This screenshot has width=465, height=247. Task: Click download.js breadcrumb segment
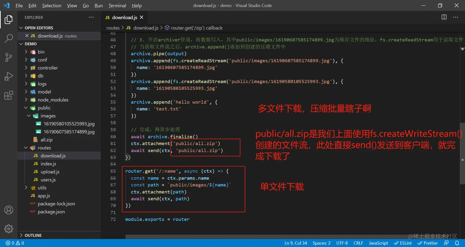(x=142, y=28)
